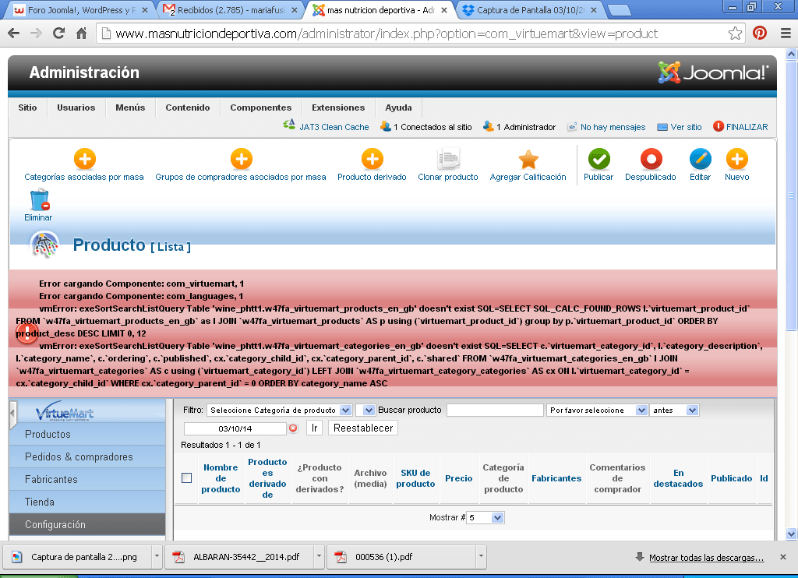Viewport: 798px width, 578px height.
Task: Click the Ir button
Action: click(315, 428)
